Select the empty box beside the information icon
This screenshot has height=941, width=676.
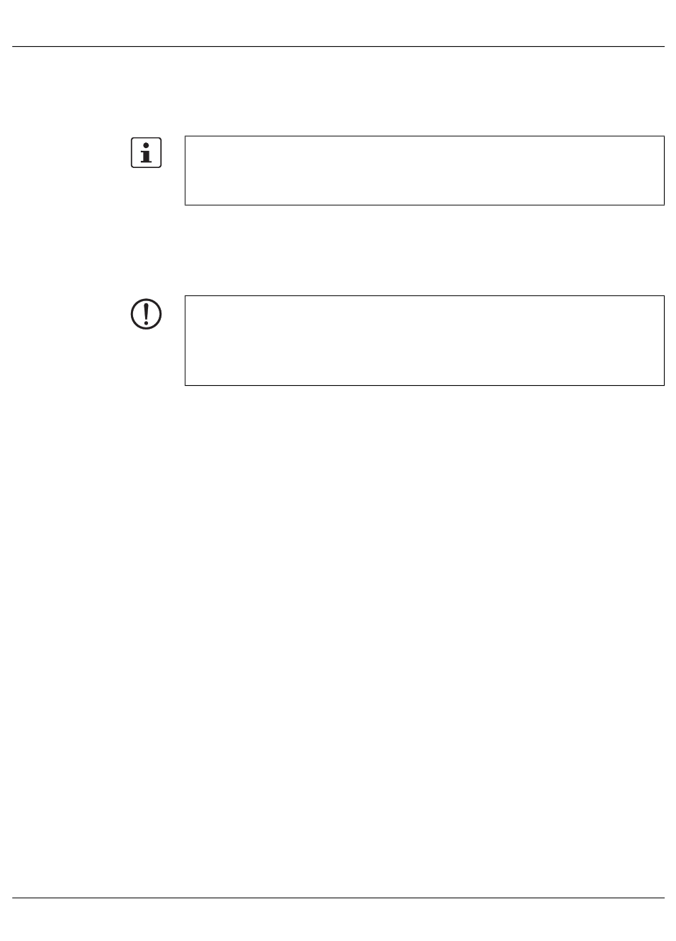(x=424, y=171)
